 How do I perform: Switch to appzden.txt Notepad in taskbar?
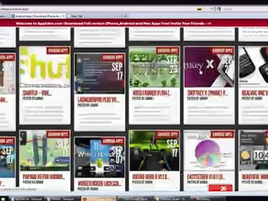(27, 199)
